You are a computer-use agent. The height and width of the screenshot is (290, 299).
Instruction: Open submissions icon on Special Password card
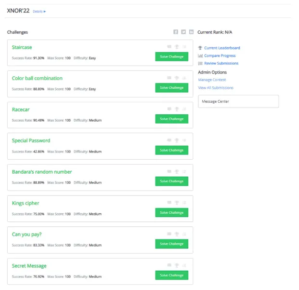click(184, 140)
